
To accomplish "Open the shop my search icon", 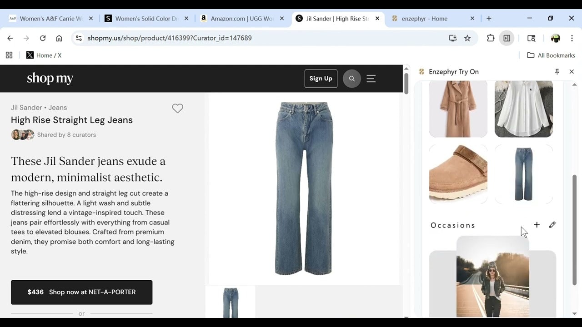I will click(351, 79).
